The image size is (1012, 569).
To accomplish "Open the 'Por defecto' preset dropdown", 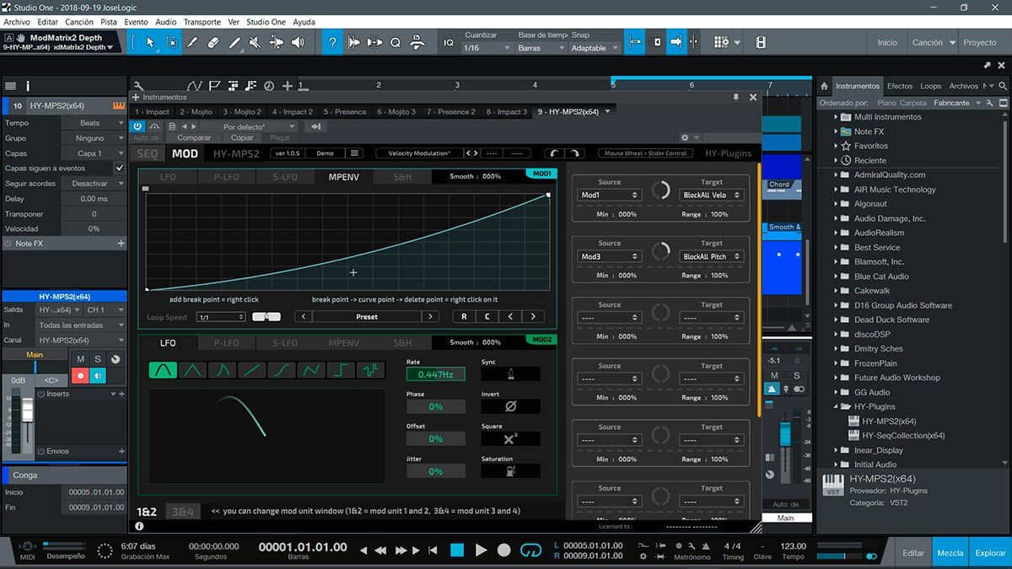I will pos(253,126).
